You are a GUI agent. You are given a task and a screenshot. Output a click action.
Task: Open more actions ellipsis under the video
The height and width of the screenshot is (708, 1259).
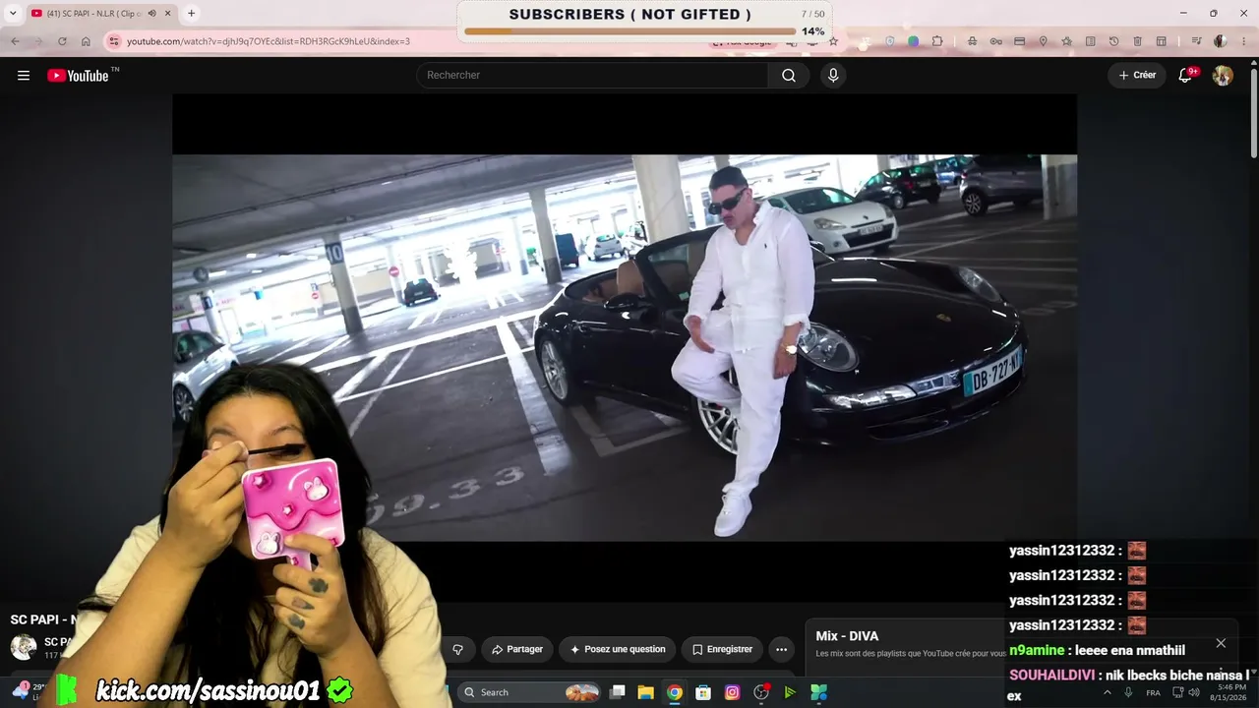pos(781,649)
